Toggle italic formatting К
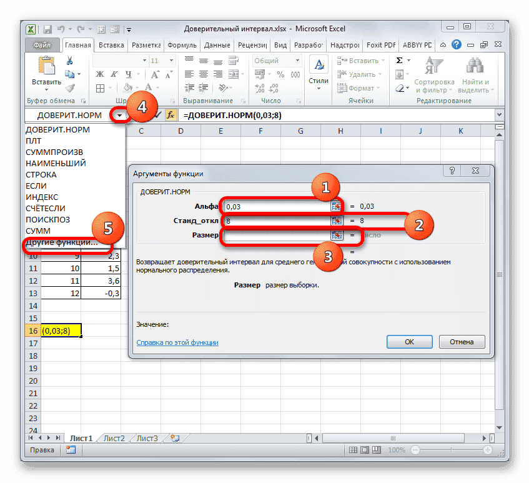 click(x=113, y=74)
